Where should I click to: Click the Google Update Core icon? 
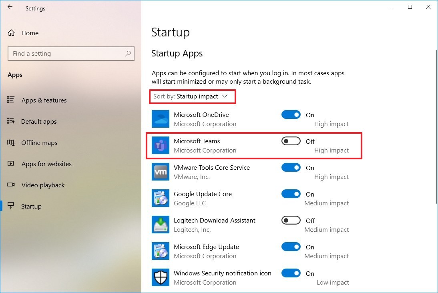(160, 198)
